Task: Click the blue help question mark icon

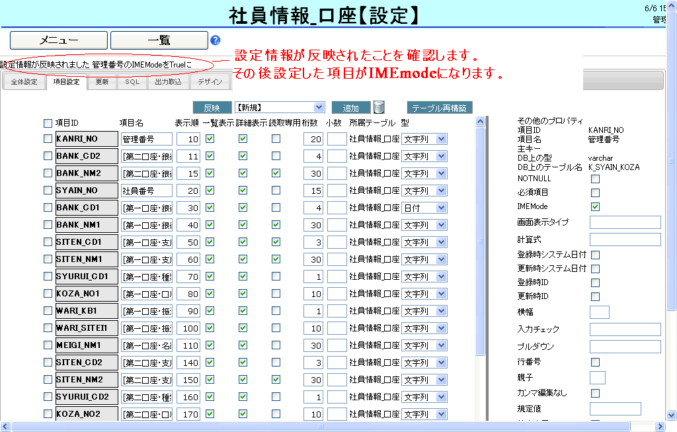Action: point(215,40)
